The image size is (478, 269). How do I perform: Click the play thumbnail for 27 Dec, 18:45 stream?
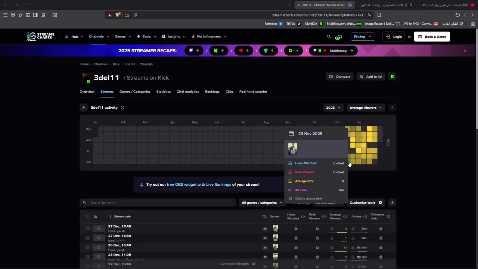[99, 228]
